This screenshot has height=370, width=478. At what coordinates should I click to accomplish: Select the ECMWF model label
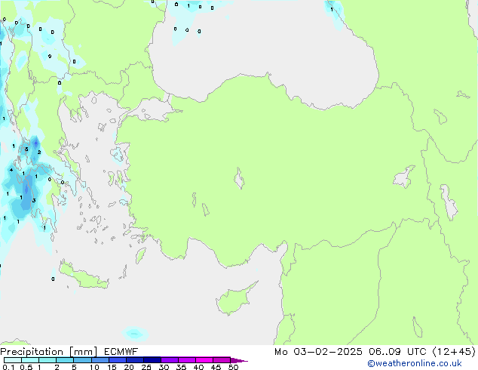121,352
